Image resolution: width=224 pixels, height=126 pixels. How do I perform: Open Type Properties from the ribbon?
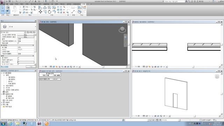click(8, 8)
